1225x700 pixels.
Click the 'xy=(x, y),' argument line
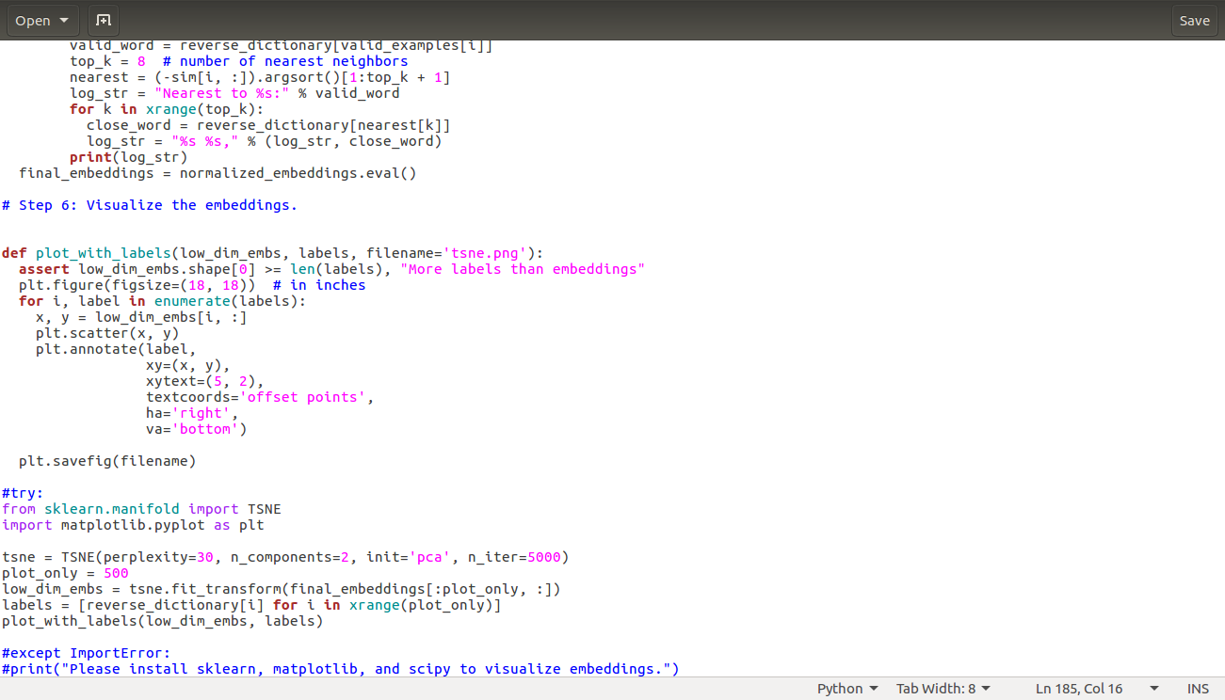(187, 365)
